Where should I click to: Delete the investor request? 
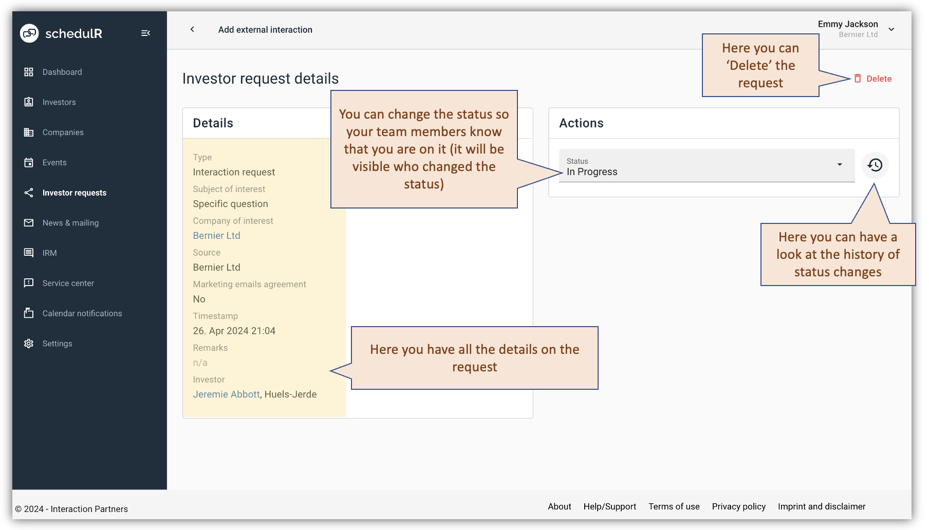click(874, 79)
